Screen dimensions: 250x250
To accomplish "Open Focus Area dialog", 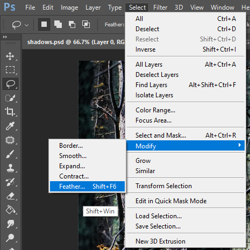I will 185,120.
